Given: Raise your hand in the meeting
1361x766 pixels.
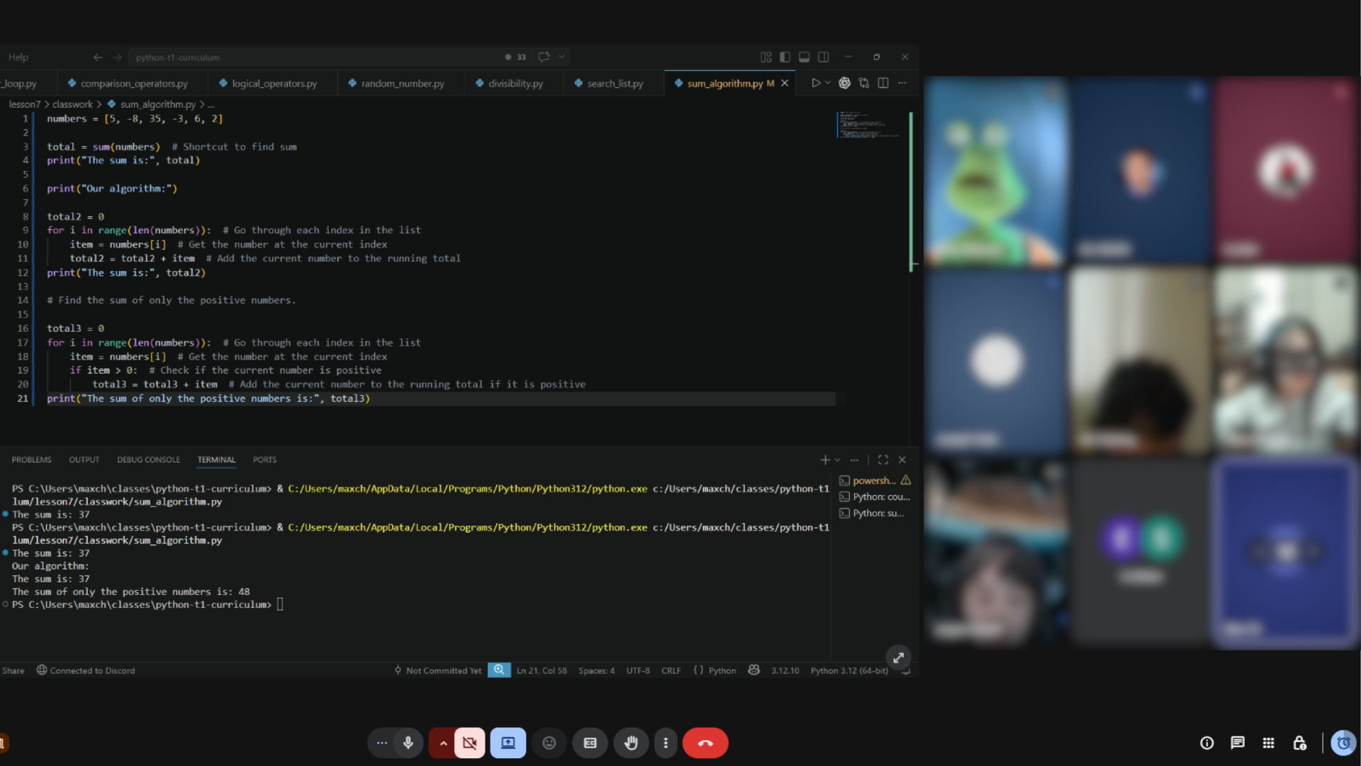Looking at the screenshot, I should [x=630, y=743].
